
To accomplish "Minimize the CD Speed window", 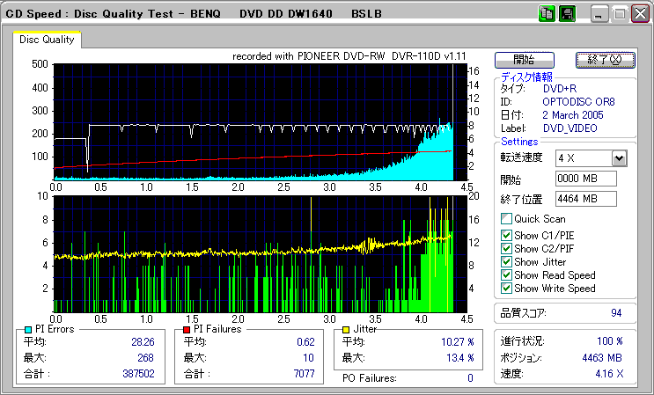I will click(599, 14).
